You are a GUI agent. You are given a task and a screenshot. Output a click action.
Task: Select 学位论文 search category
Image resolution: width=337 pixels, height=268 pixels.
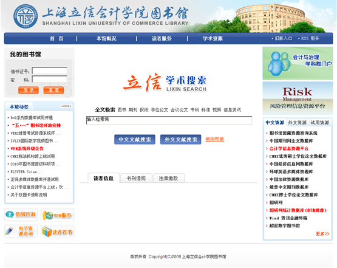tap(160, 110)
